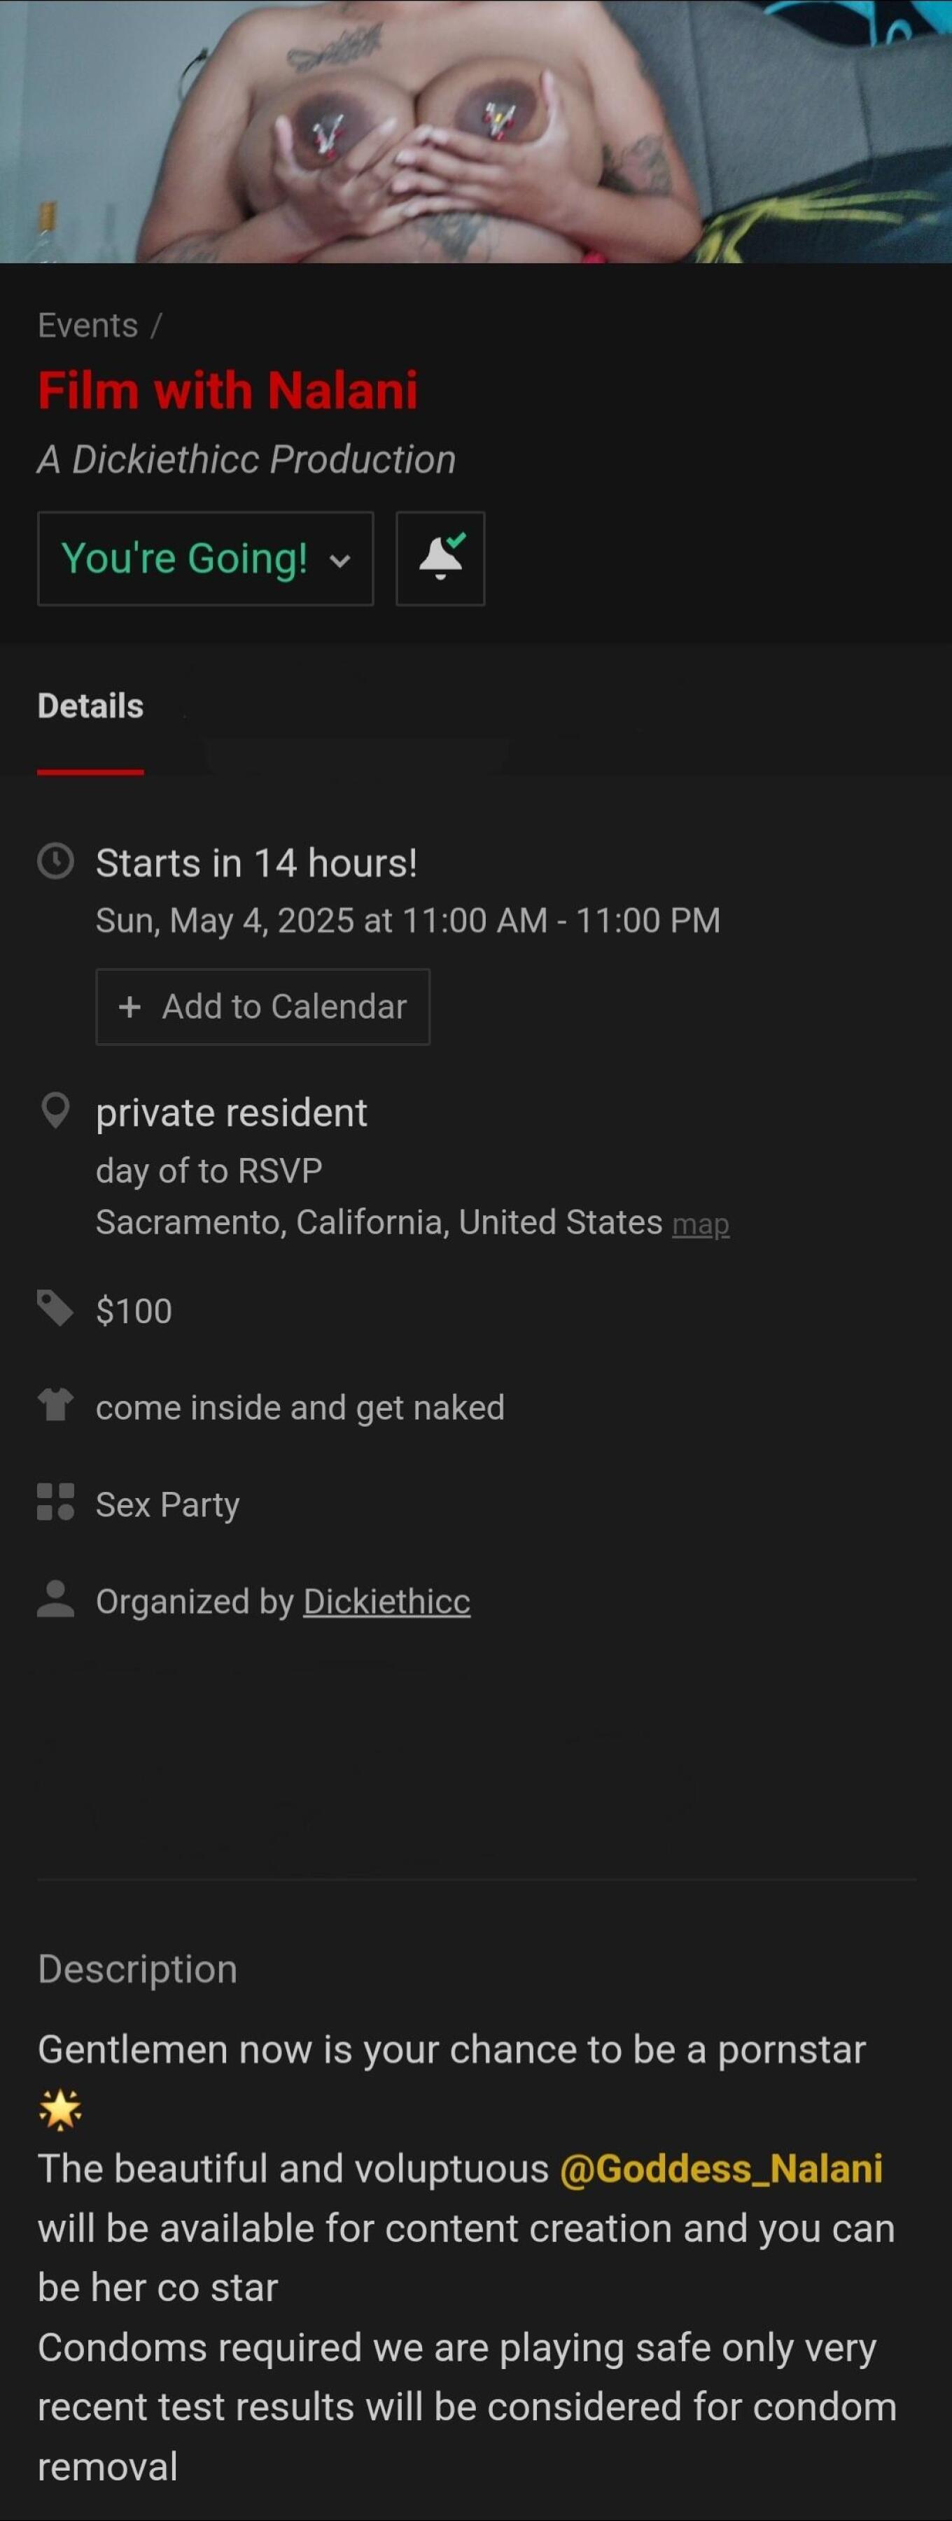Viewport: 952px width, 2521px height.
Task: Open organizer Dickiethicc's profile link
Action: pos(386,1601)
